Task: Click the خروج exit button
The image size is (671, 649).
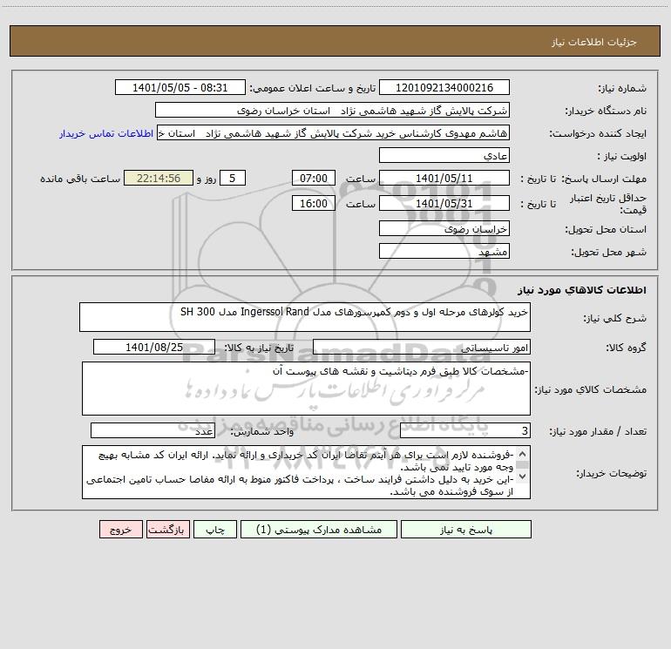Action: 120,530
